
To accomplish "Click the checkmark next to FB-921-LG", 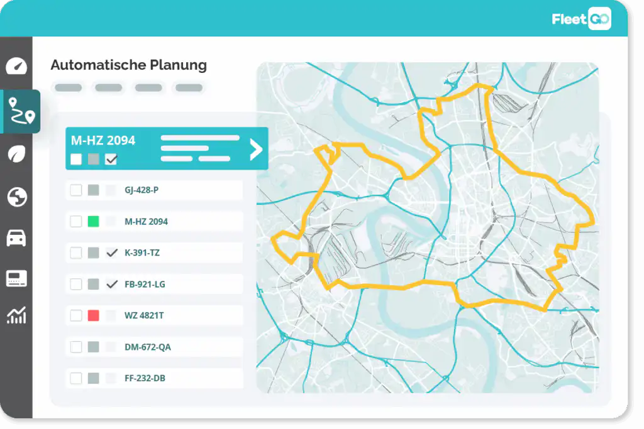I will point(112,285).
